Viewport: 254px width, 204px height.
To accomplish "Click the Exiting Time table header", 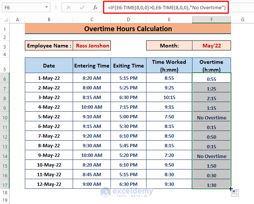I will tap(128, 65).
